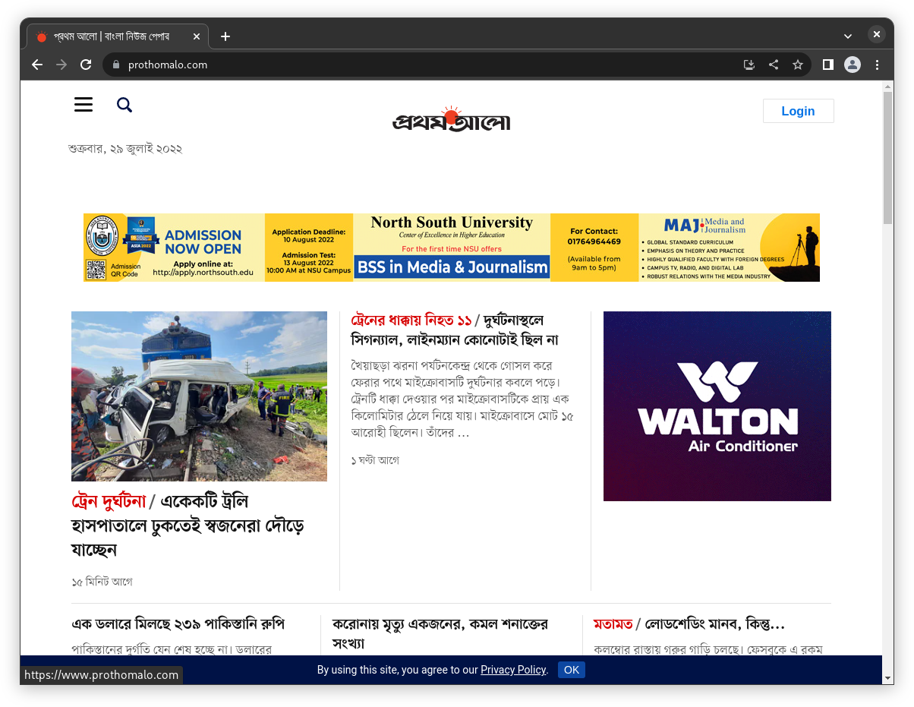
Task: Open the browser side panel icon
Action: coord(827,65)
